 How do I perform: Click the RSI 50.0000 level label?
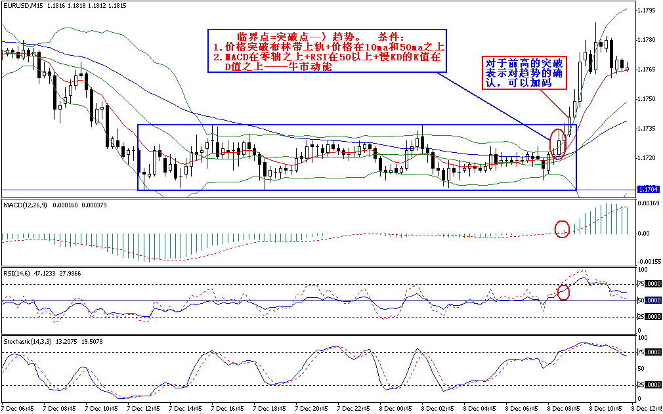(649, 300)
